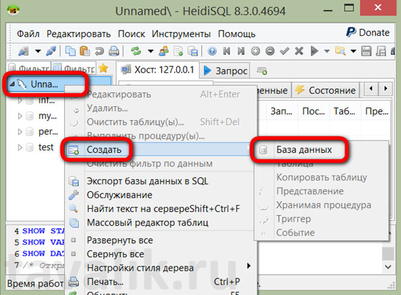Click the Таб... column header
The height and width of the screenshot is (295, 401).
345,111
